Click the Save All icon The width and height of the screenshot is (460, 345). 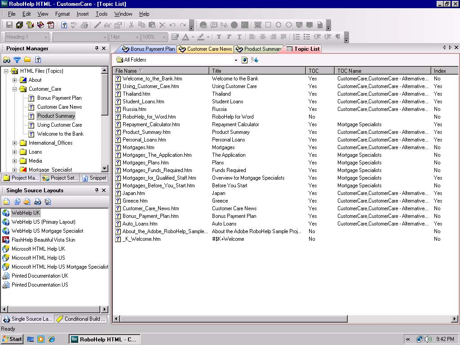click(19, 25)
